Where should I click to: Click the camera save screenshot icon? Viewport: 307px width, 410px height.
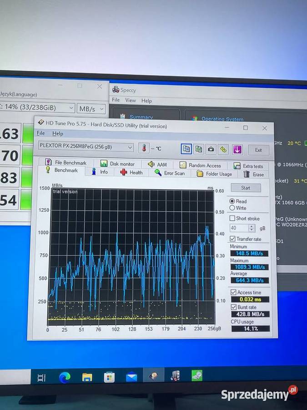tap(211, 149)
